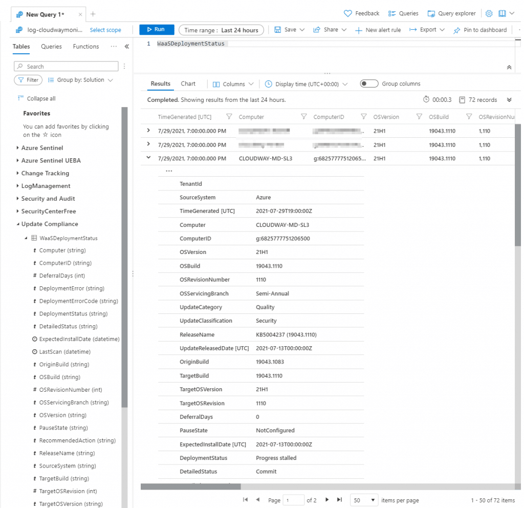Expand the first result row
524x508 pixels.
148,131
